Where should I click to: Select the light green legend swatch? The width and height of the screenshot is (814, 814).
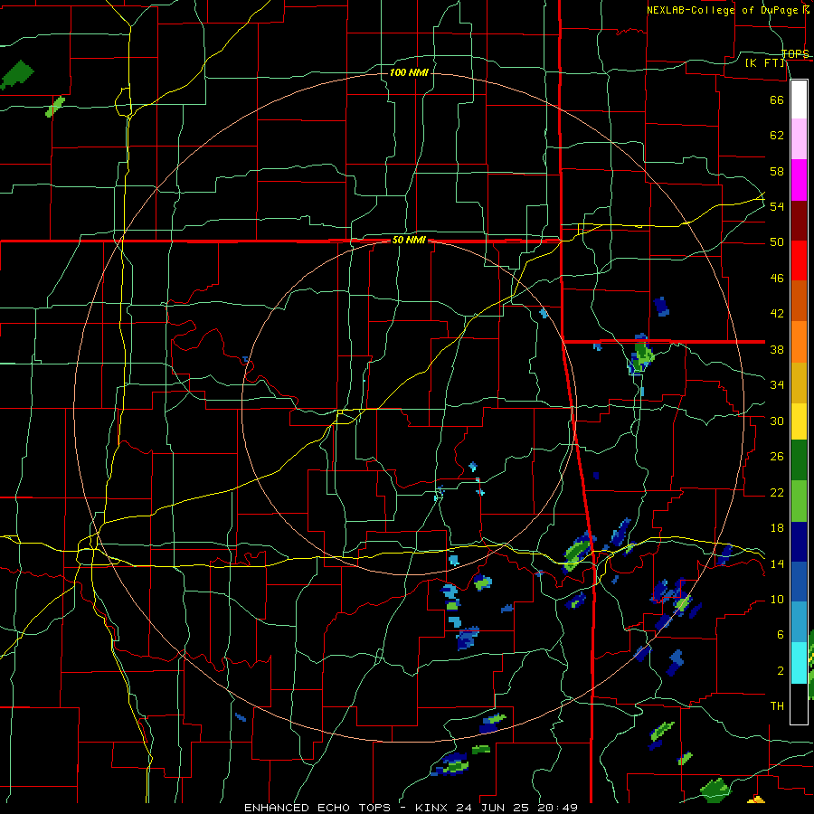click(799, 501)
